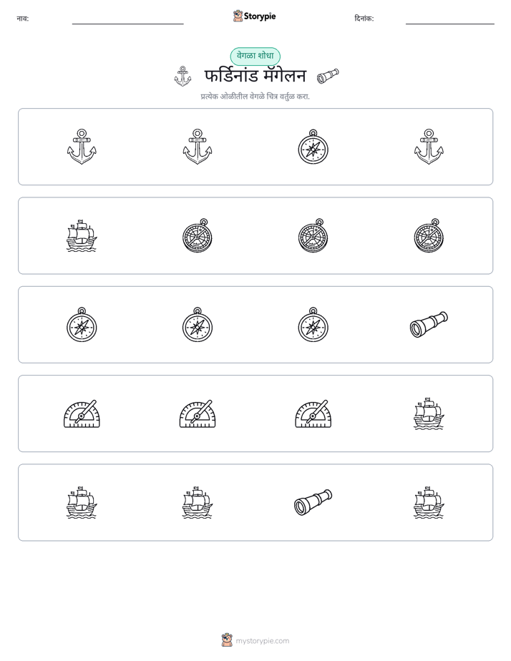The image size is (511, 661).
Task: Click the वेगळा शोधा green badge
Action: [x=255, y=56]
